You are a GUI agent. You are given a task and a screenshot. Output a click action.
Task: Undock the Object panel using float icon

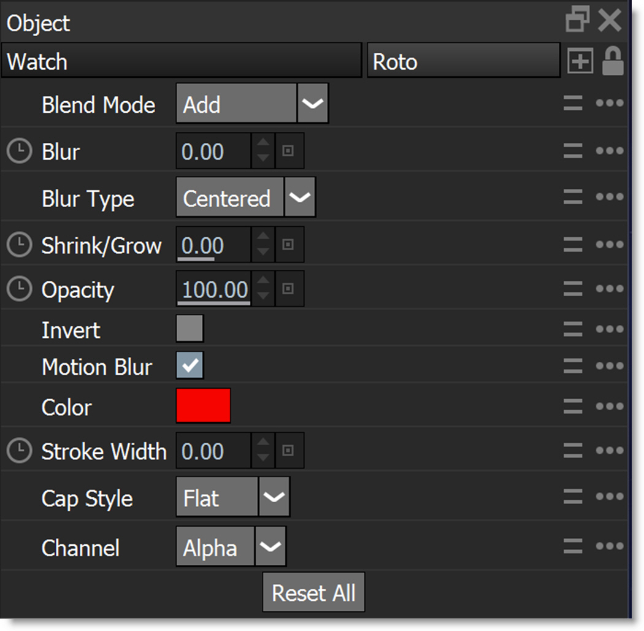(577, 20)
